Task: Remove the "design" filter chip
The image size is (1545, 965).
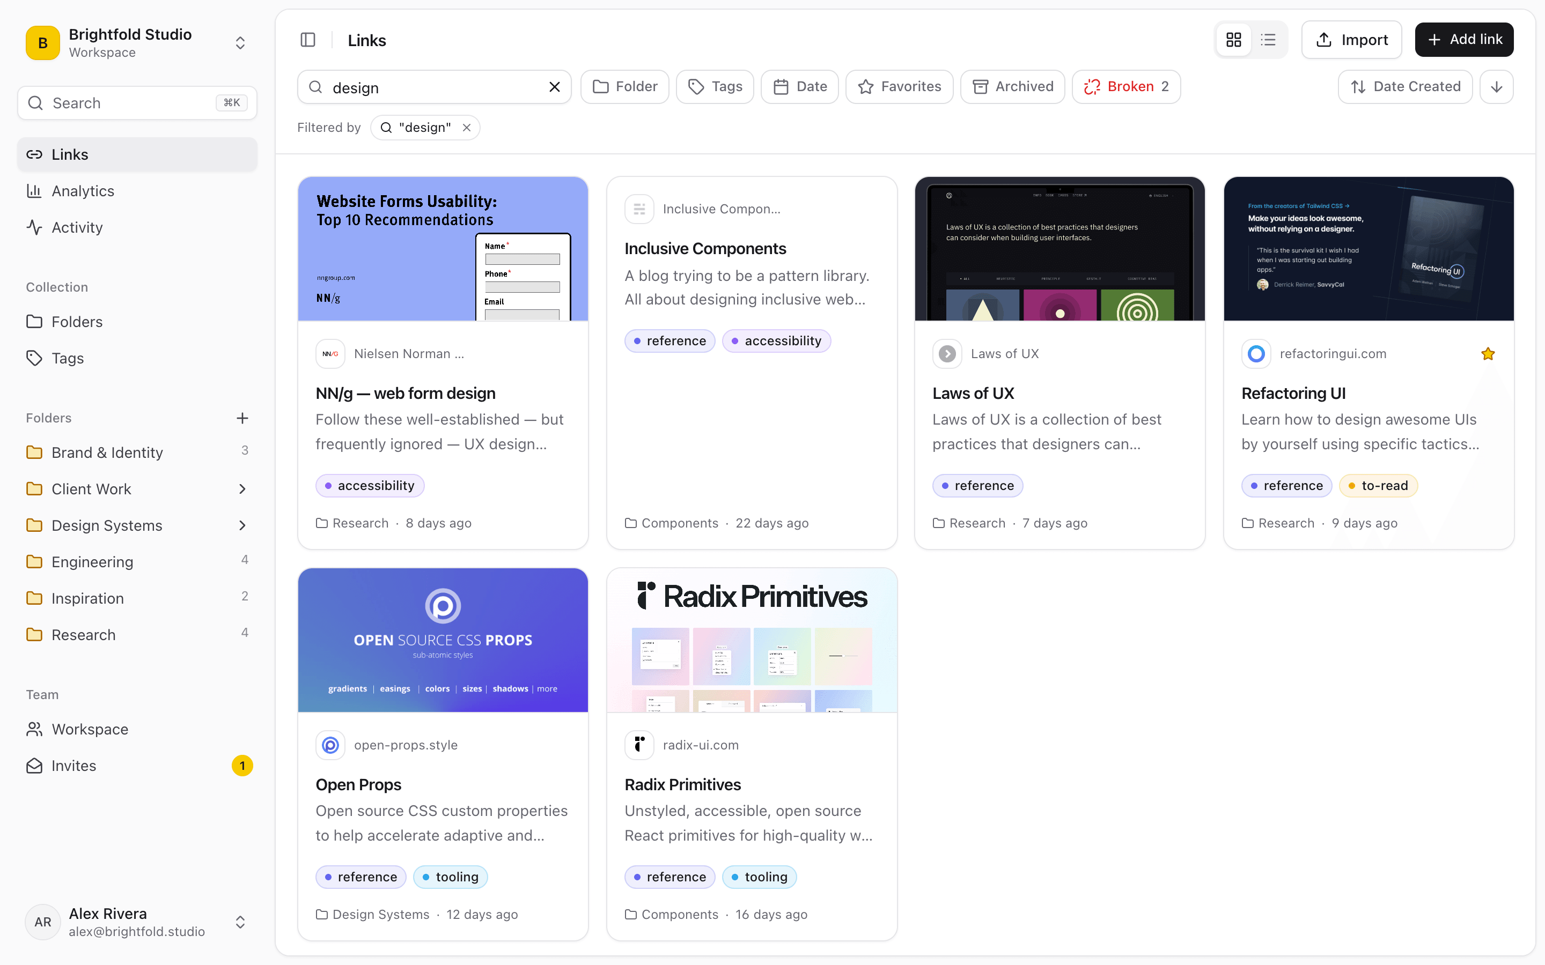Action: [467, 128]
